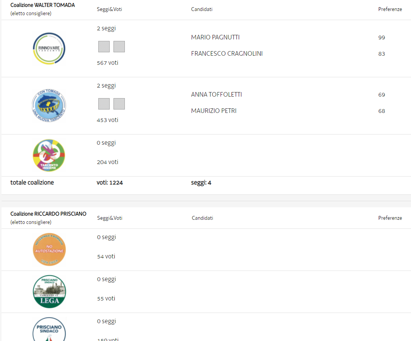Click the partially visible Prisciano Sindaco logo
This screenshot has width=411, height=341.
tap(49, 330)
